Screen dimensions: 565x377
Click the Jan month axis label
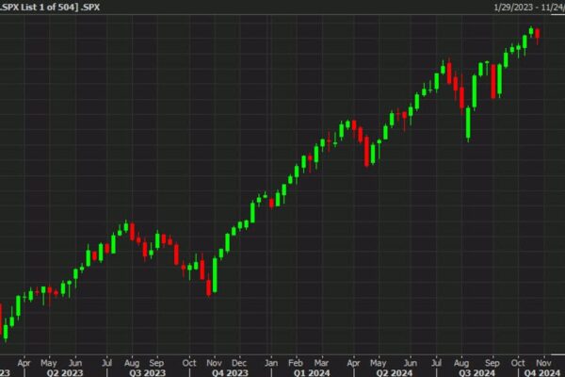click(x=271, y=363)
